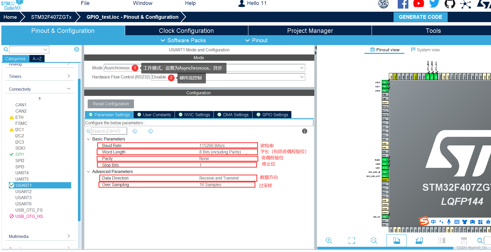Open the categories settings gear icon
The width and height of the screenshot is (491, 252).
point(77,49)
